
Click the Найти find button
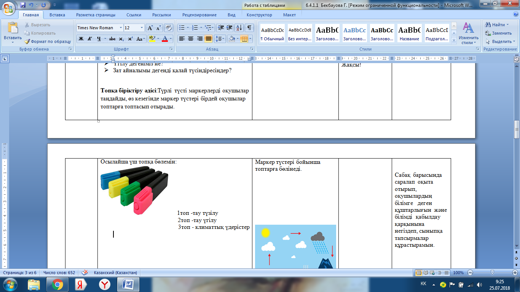coord(496,25)
